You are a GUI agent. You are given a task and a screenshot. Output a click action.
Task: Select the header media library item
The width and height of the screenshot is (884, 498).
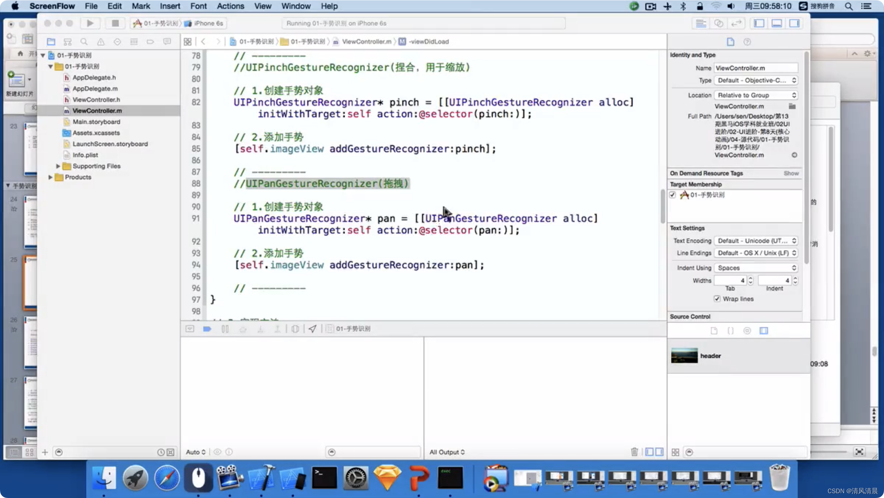point(739,356)
